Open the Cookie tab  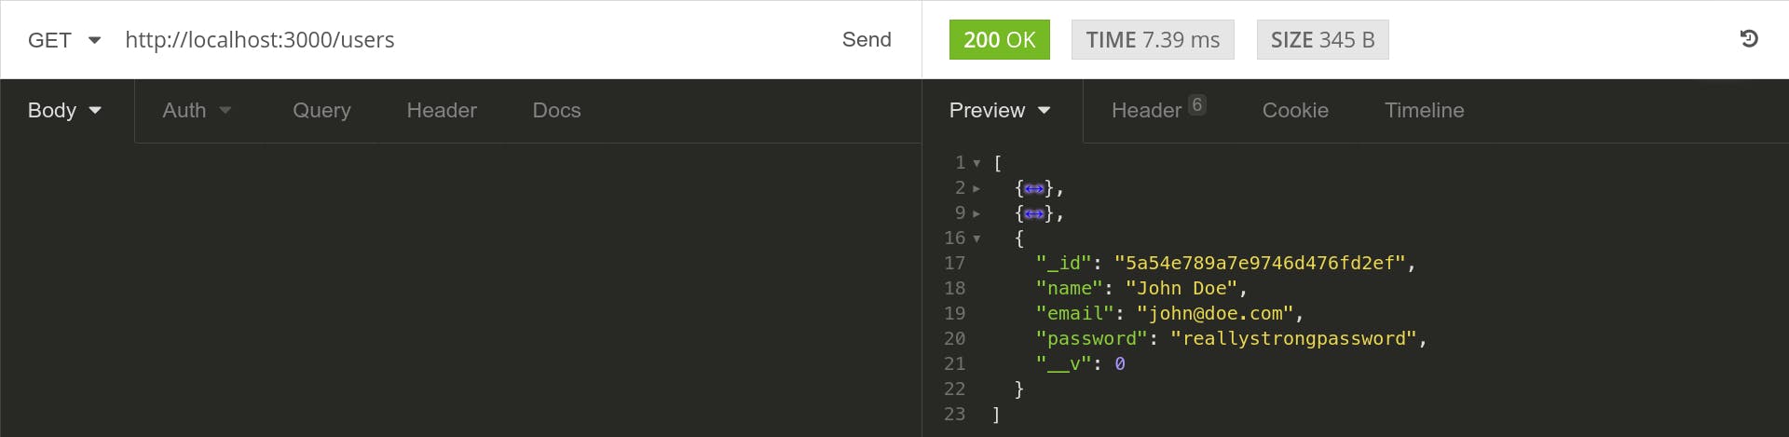pos(1295,110)
